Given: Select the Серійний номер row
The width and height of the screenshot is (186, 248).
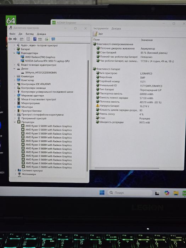Looking at the screenshot, I should pos(121,81).
